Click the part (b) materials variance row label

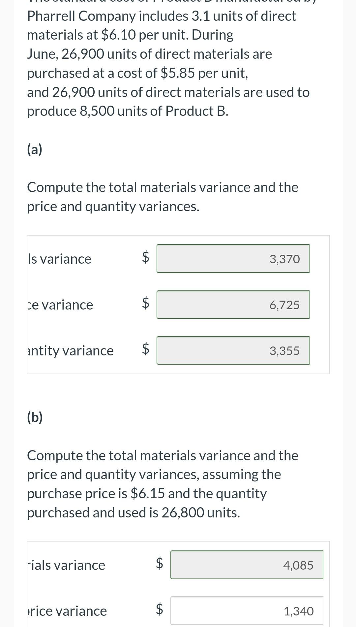66,565
